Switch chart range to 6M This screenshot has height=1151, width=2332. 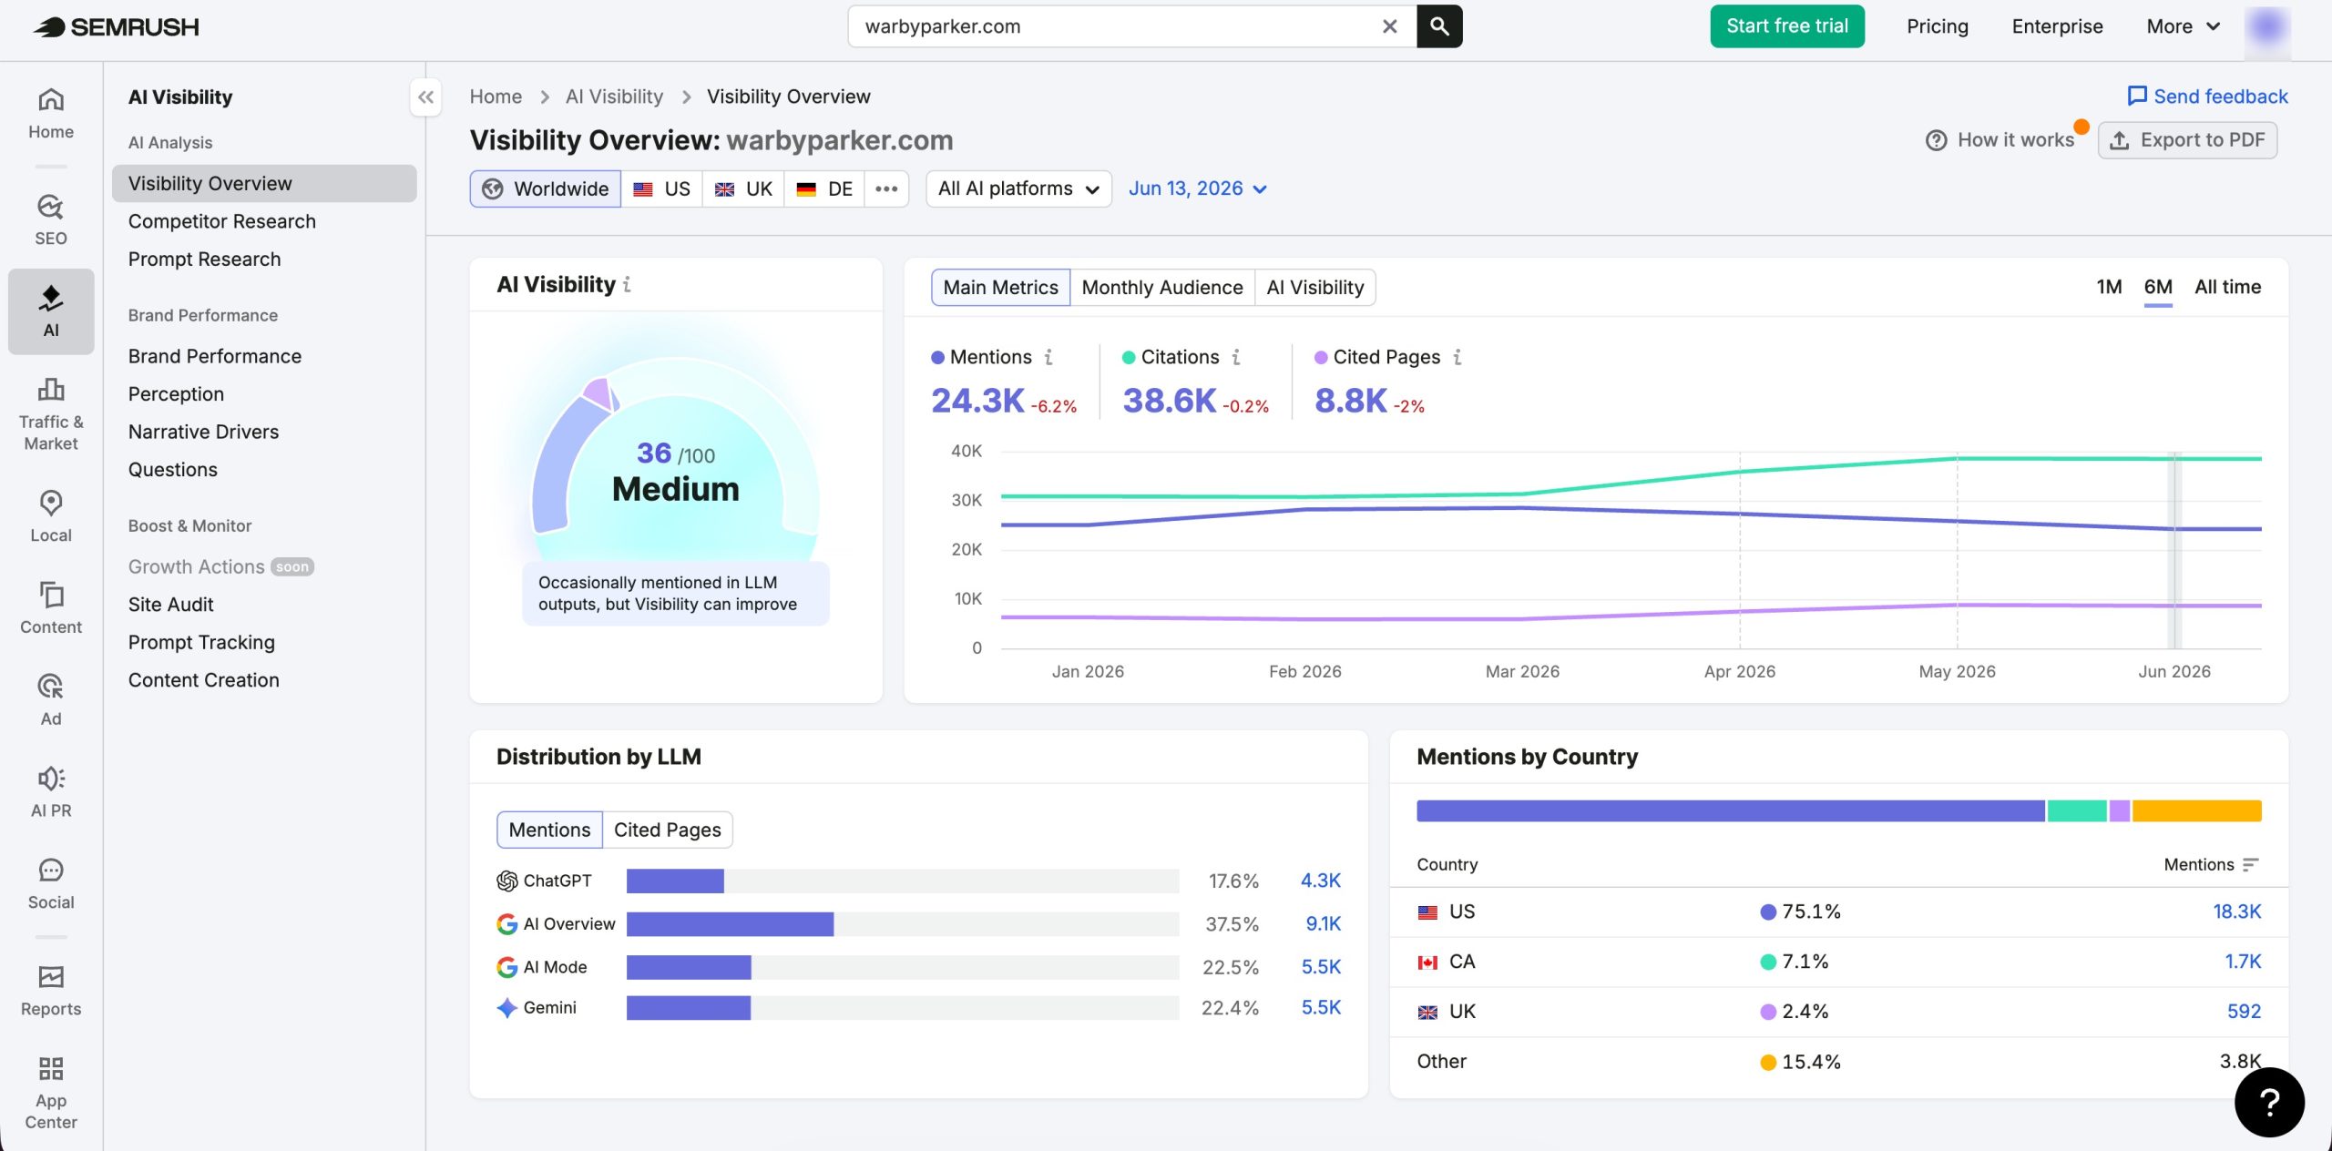[x=2158, y=287]
